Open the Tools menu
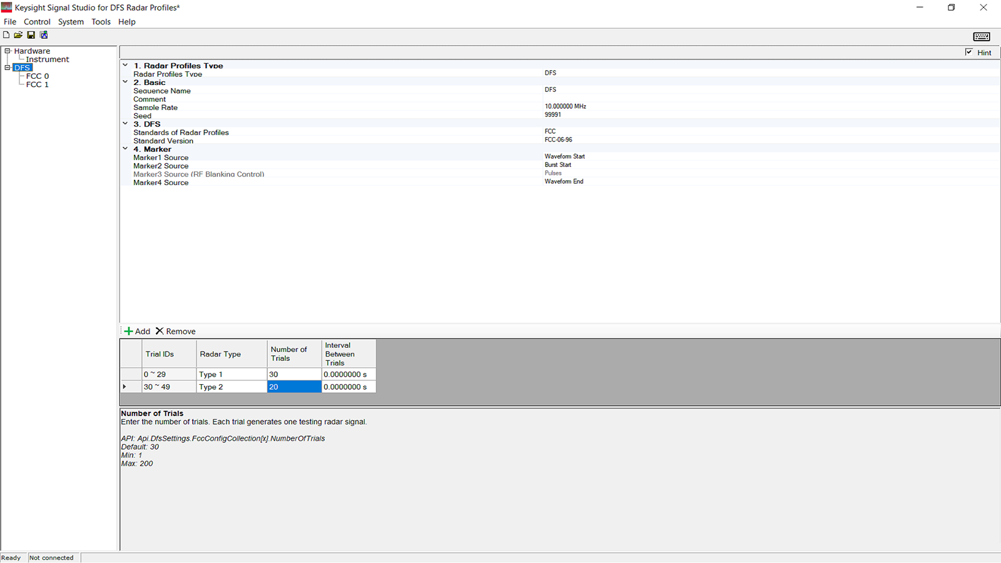Image resolution: width=1001 pixels, height=563 pixels. [101, 22]
